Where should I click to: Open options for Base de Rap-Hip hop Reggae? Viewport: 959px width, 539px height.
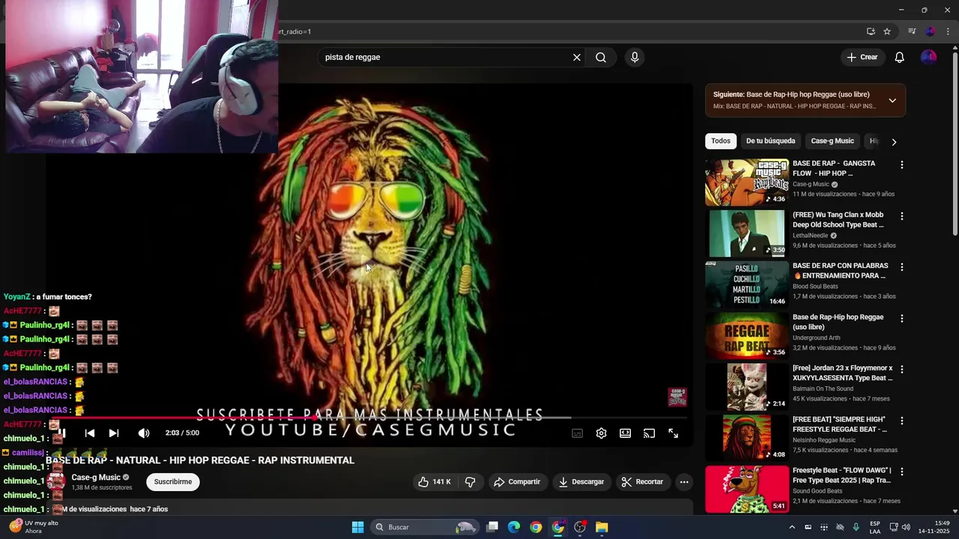pos(902,318)
